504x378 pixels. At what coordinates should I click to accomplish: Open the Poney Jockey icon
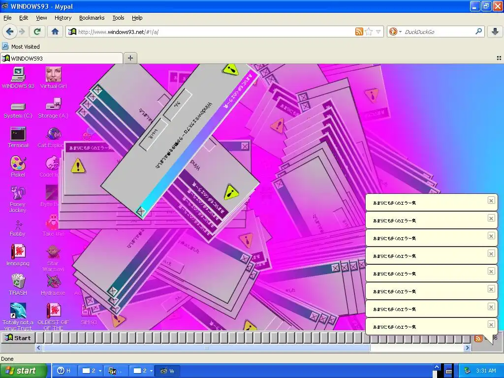tap(18, 199)
